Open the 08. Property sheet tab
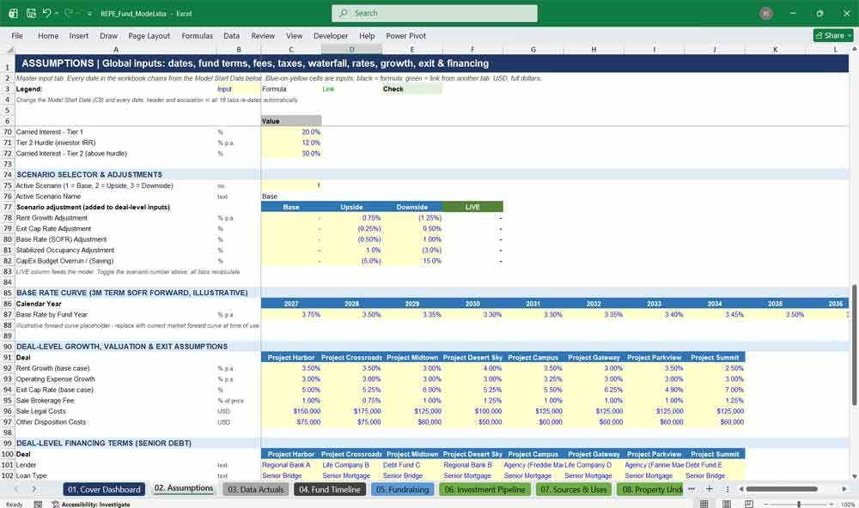This screenshot has height=508, width=859. 650,489
